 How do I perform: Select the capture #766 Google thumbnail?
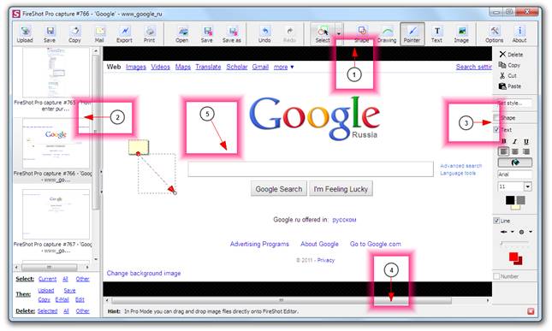(56, 143)
